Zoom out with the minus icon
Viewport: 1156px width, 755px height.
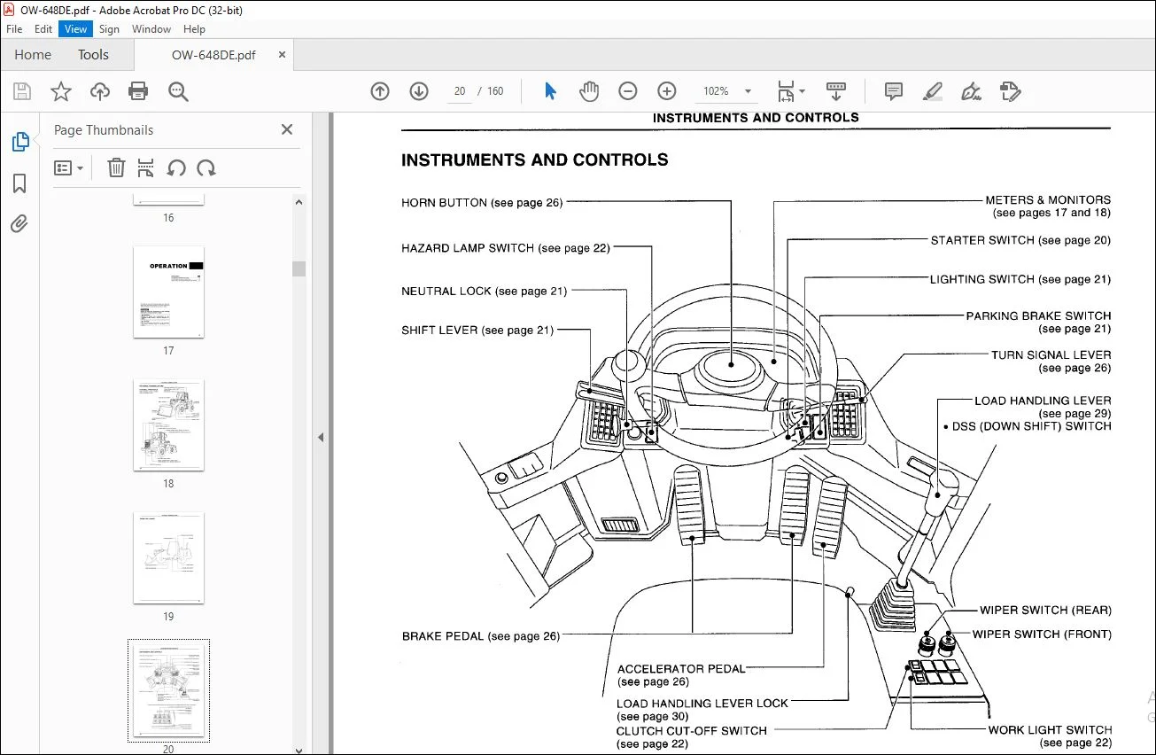(628, 91)
